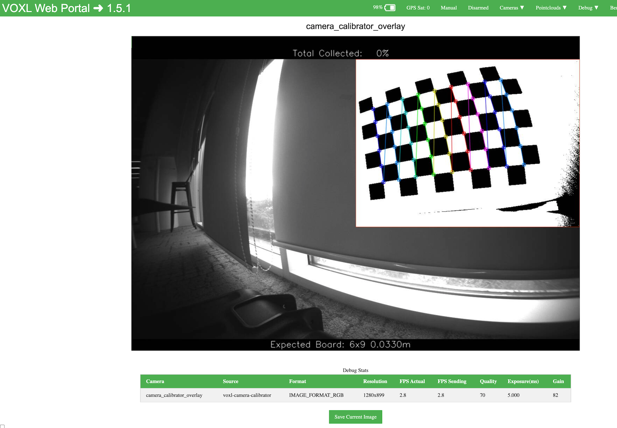This screenshot has width=617, height=428.
Task: Click the detected chessboard overlay thumbnail
Action: coord(467,143)
